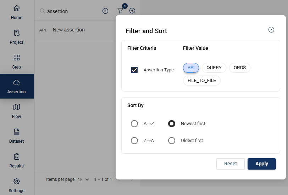Uncheck the Assertion Type checkbox
This screenshot has width=288, height=195.
click(x=134, y=70)
